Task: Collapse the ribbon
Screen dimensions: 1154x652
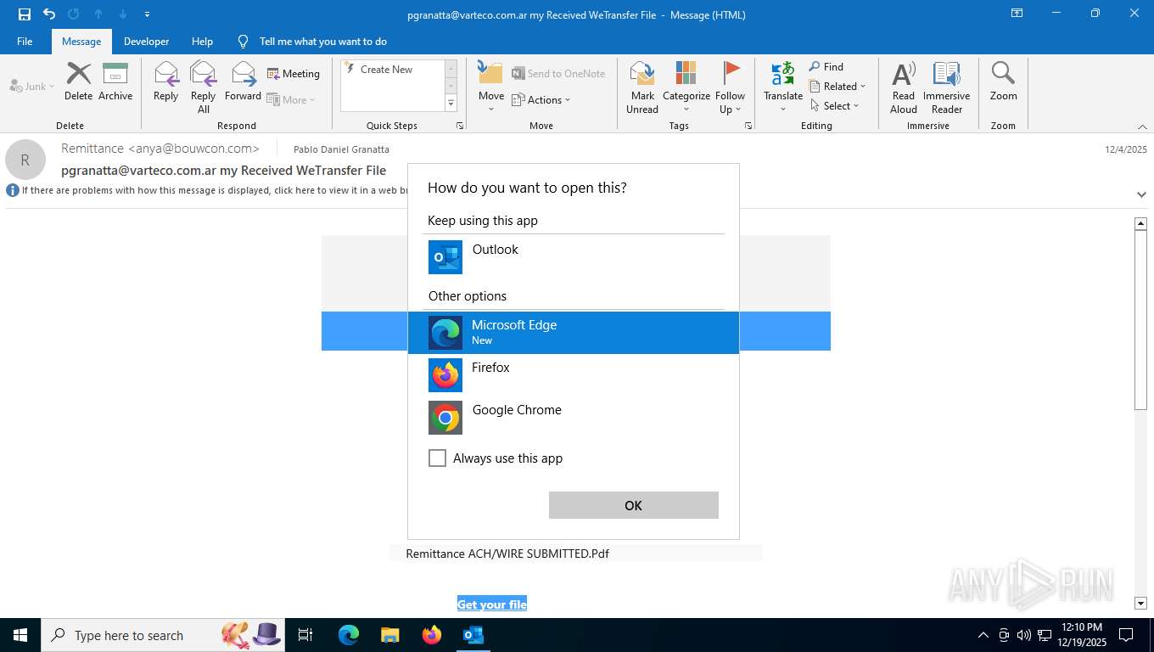Action: tap(1142, 126)
